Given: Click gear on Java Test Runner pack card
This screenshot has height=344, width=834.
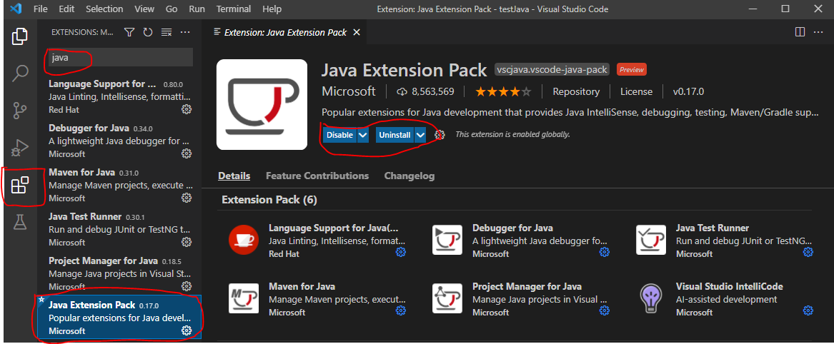Looking at the screenshot, I should (808, 252).
